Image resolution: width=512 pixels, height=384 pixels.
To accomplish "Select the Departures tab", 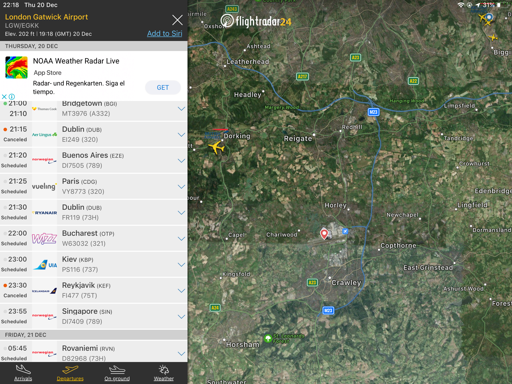I will [x=70, y=373].
